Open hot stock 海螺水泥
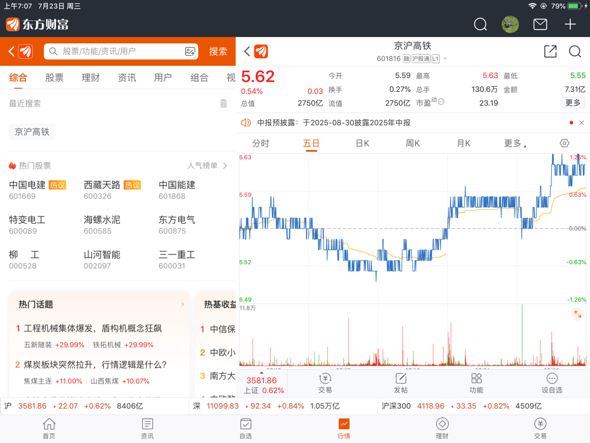The width and height of the screenshot is (590, 443). [x=102, y=225]
